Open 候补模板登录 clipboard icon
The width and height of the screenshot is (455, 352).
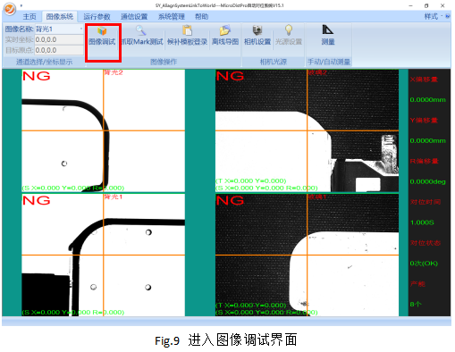[x=187, y=30]
